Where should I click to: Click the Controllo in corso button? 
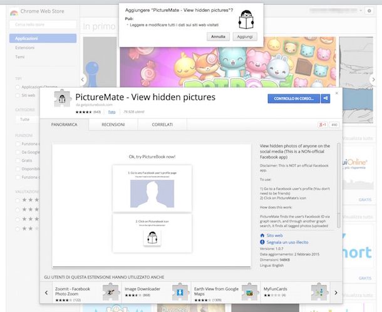[294, 98]
